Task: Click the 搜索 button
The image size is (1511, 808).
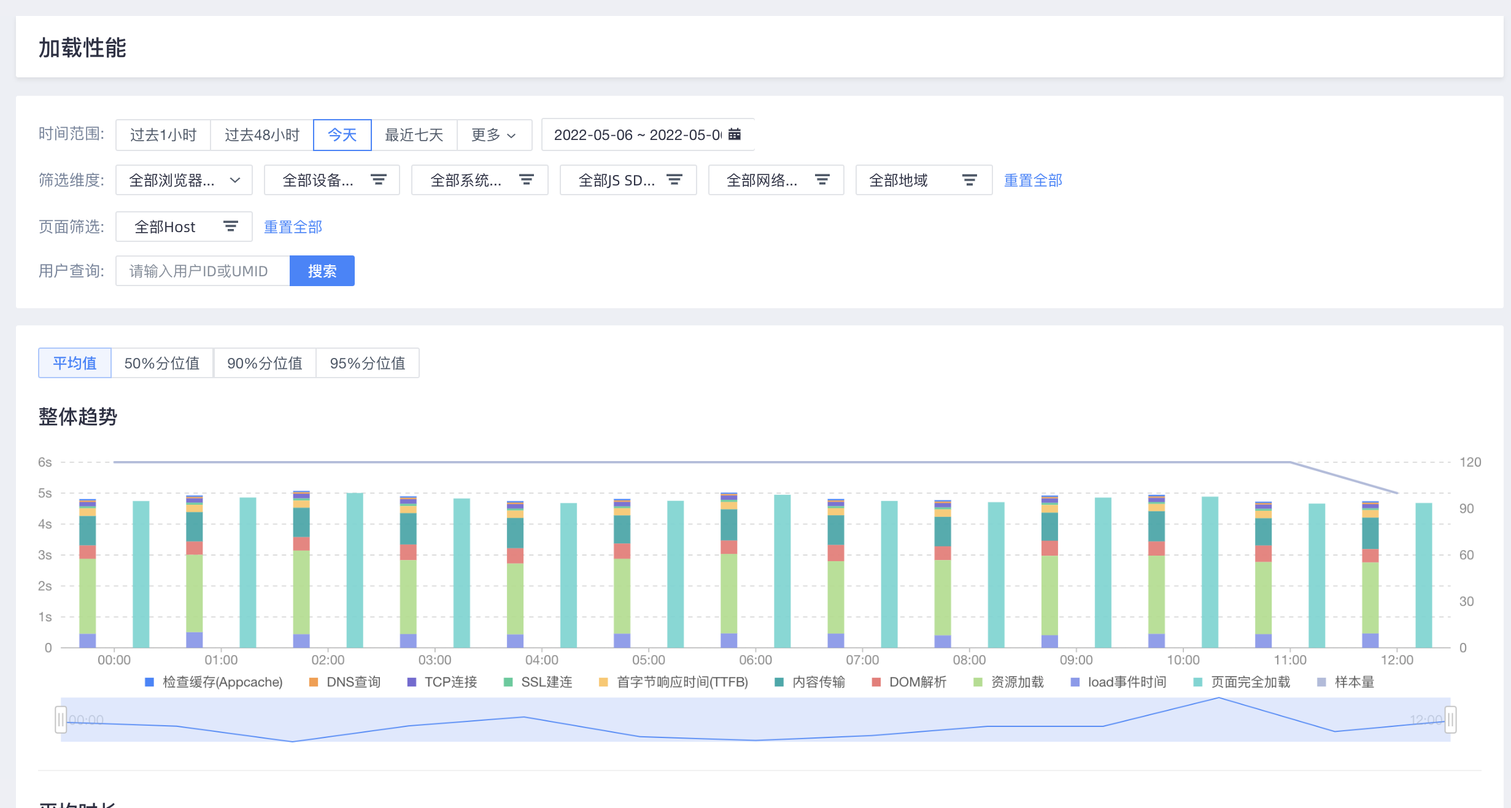Action: pos(322,271)
